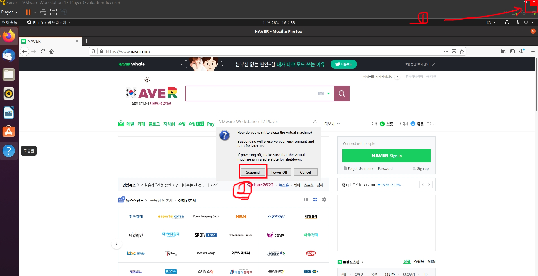538x276 pixels.
Task: Open the Help icon in the dock
Action: (9, 151)
